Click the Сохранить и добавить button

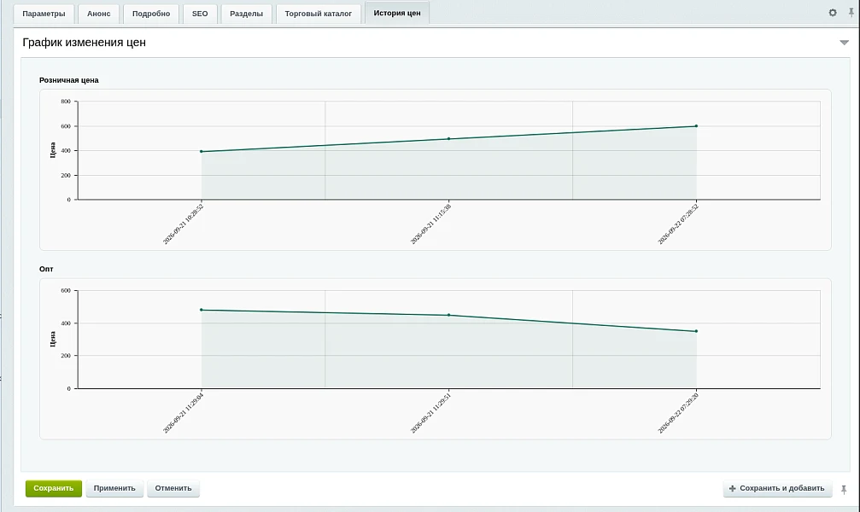pos(777,488)
